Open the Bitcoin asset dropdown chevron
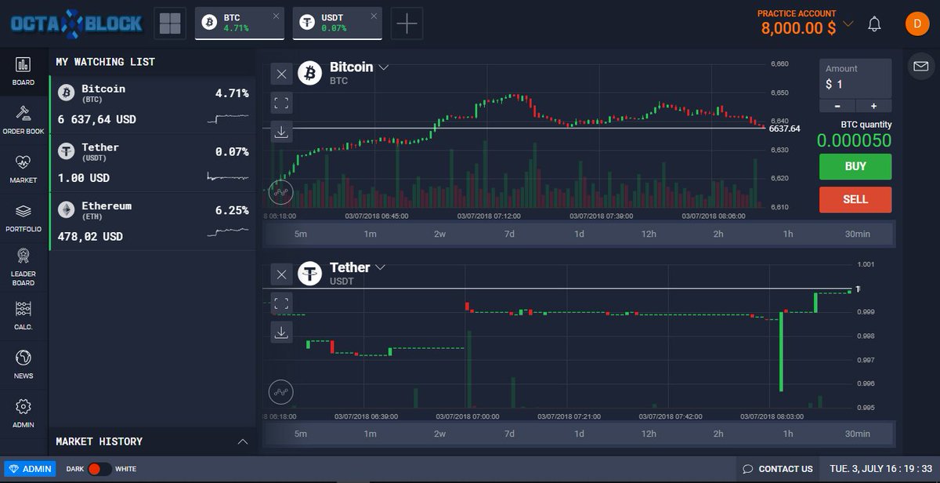This screenshot has height=483, width=940. [x=383, y=67]
